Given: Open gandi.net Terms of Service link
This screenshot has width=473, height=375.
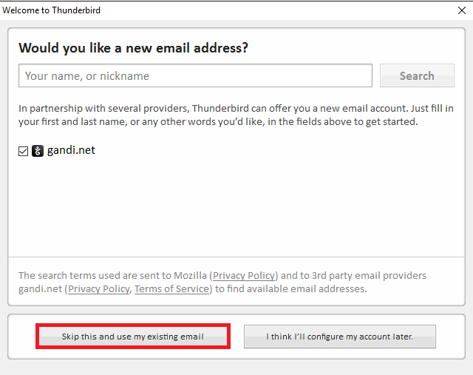Looking at the screenshot, I should (x=171, y=288).
